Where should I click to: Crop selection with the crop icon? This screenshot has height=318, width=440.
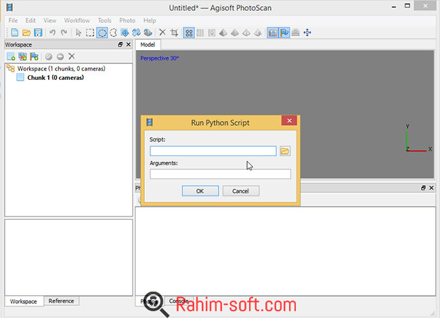click(174, 32)
